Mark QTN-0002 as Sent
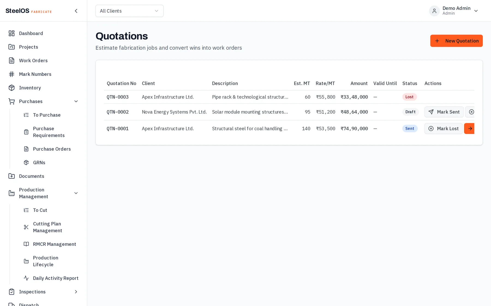491x306 pixels. tap(444, 112)
